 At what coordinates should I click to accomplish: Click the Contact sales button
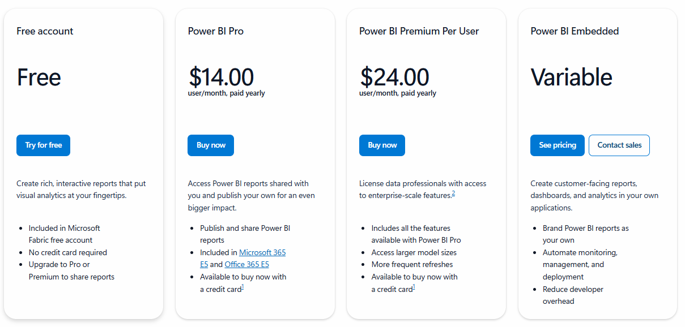point(619,145)
